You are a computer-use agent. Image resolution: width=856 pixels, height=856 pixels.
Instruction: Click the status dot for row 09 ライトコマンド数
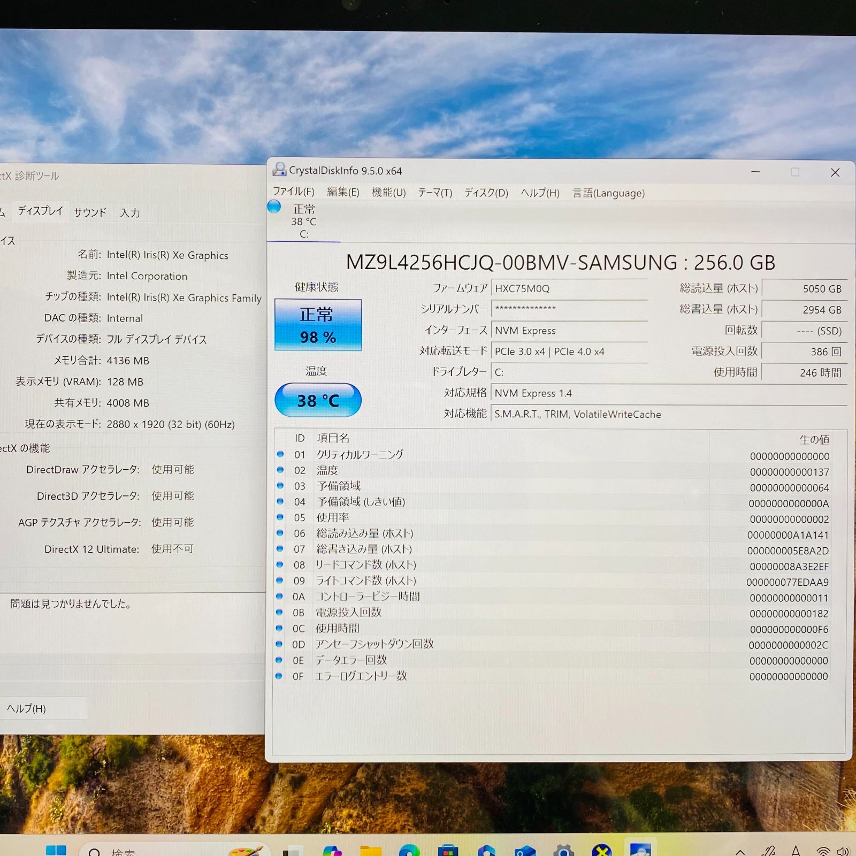[x=279, y=580]
